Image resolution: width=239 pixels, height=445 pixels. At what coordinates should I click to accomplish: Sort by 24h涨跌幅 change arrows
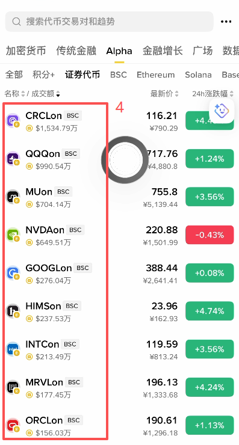pyautogui.click(x=231, y=94)
